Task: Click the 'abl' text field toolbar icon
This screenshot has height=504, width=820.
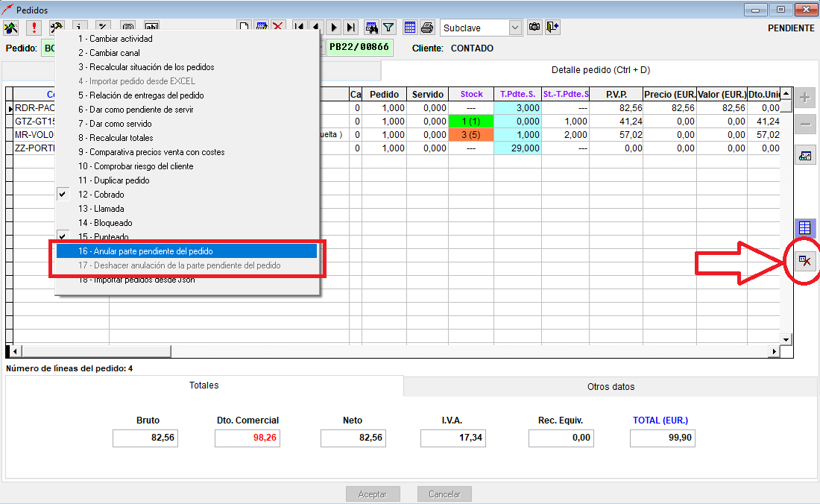Action: 151,26
